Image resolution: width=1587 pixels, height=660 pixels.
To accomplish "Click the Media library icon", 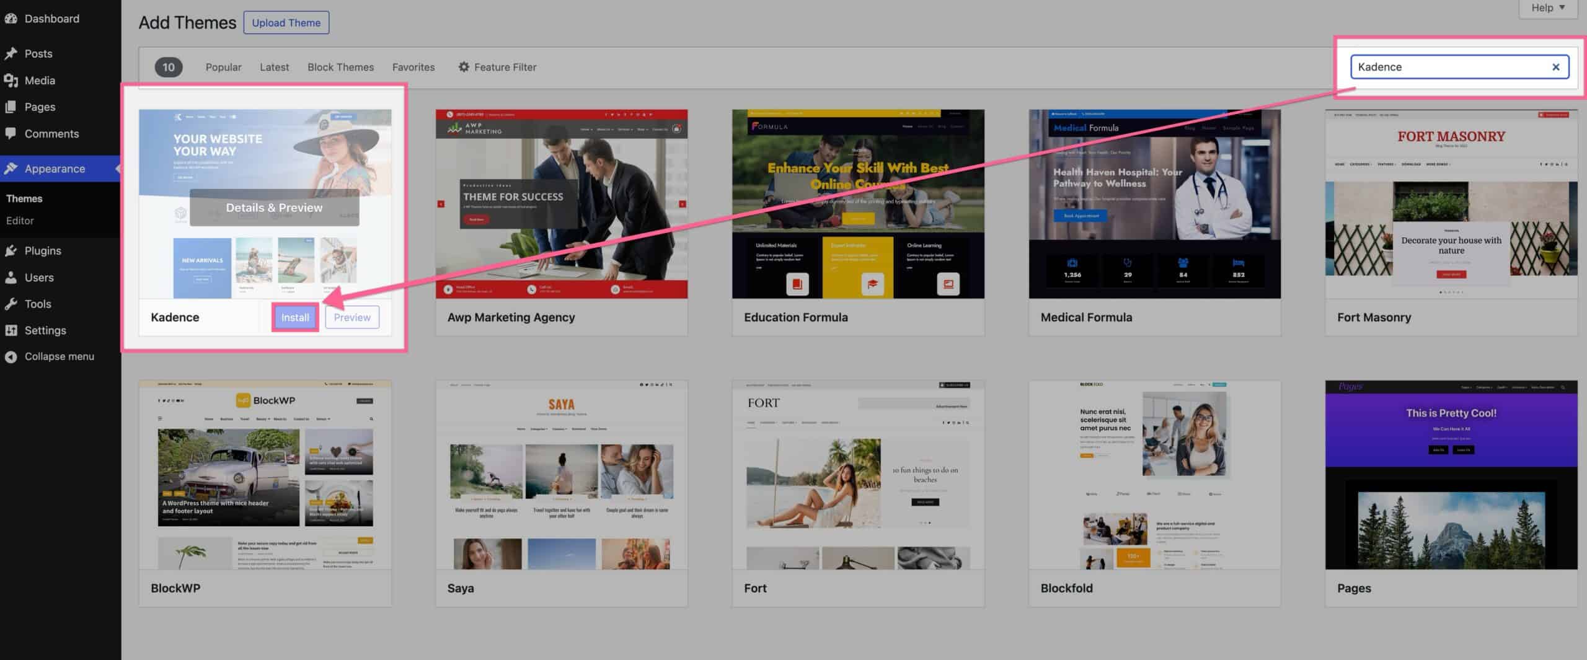I will pyautogui.click(x=12, y=80).
